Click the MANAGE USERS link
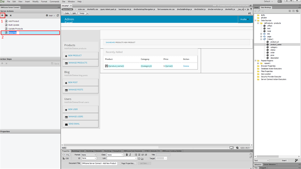The width and height of the screenshot is (301, 169). pyautogui.click(x=76, y=117)
